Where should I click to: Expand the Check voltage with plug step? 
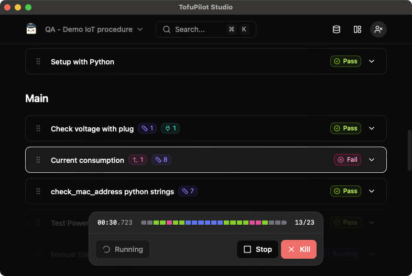click(372, 128)
